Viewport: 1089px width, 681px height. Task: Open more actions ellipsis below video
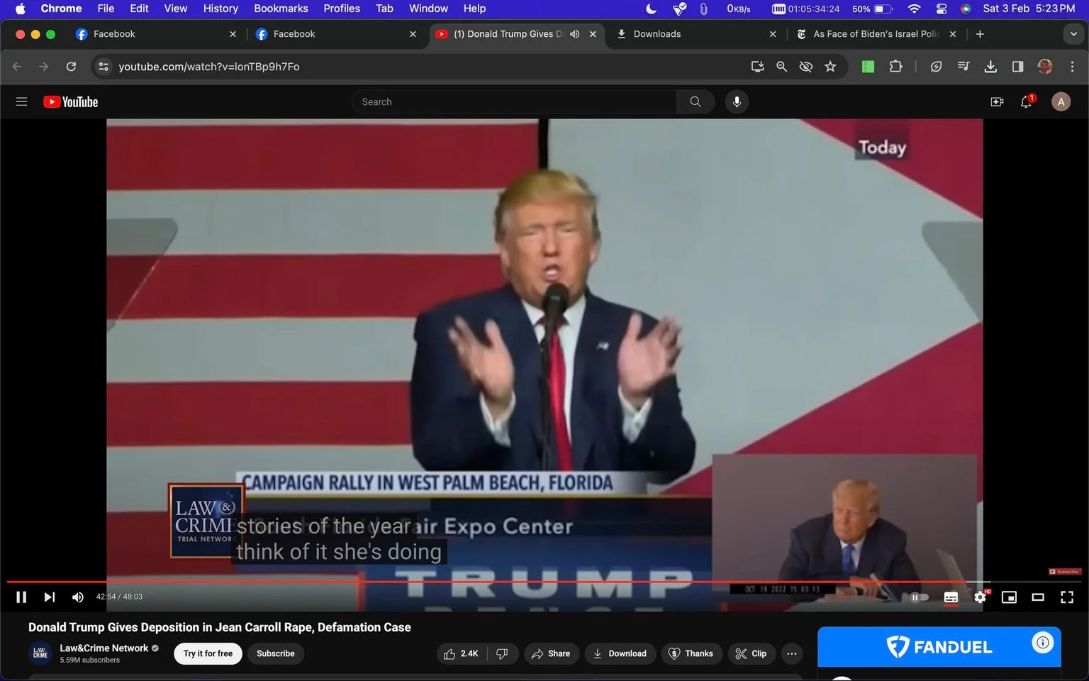point(792,653)
